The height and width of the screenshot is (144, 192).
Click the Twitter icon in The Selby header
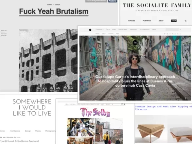[122, 104]
